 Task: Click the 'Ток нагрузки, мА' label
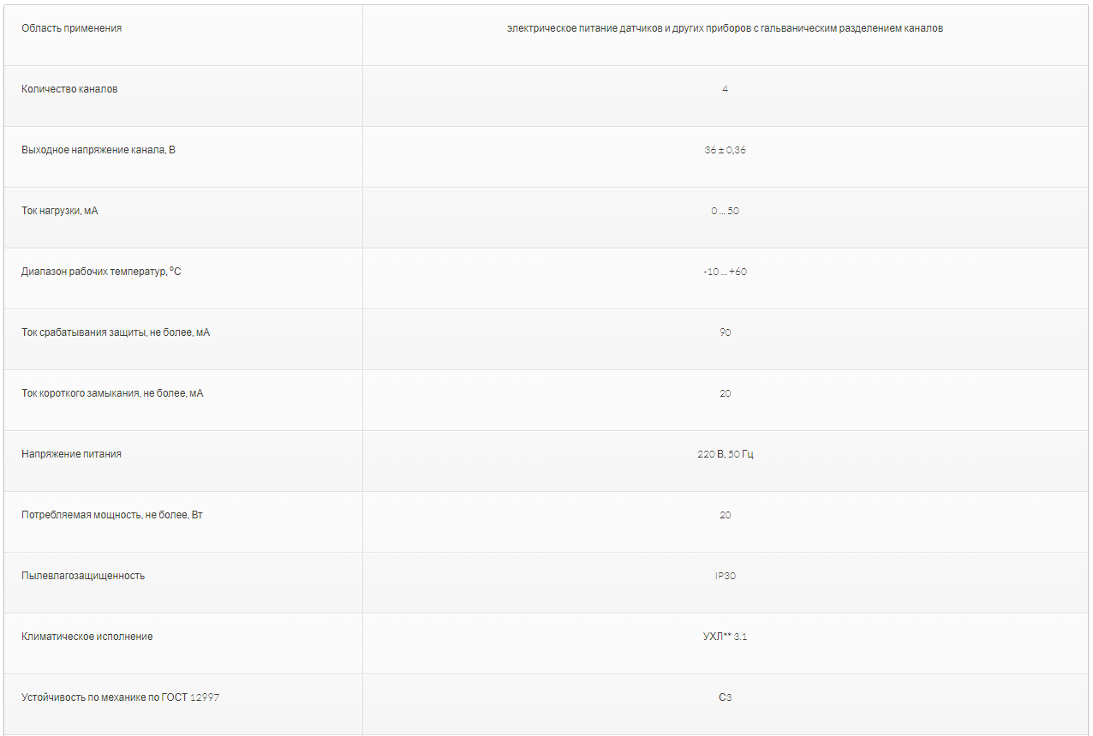tap(60, 211)
